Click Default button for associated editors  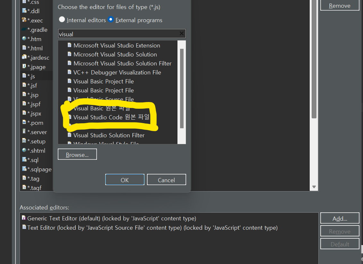pyautogui.click(x=340, y=244)
